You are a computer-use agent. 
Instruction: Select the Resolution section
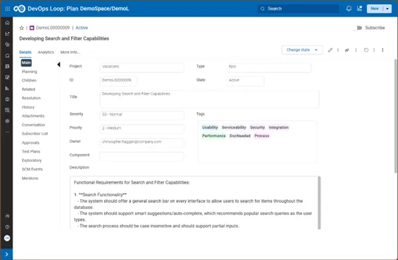tap(31, 98)
